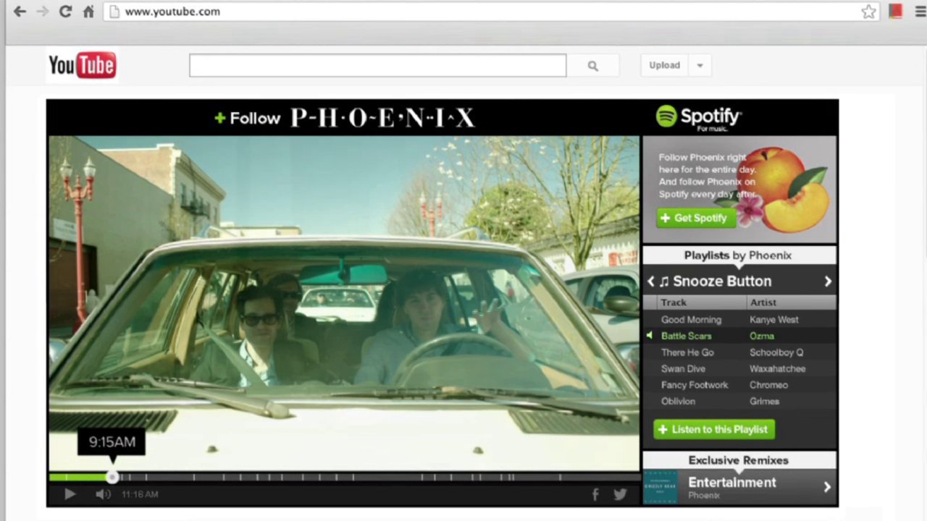Image resolution: width=927 pixels, height=521 pixels.
Task: Mute the video with the speaker icon
Action: [104, 494]
